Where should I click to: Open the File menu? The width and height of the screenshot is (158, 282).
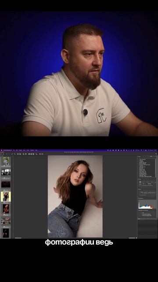[14, 150]
